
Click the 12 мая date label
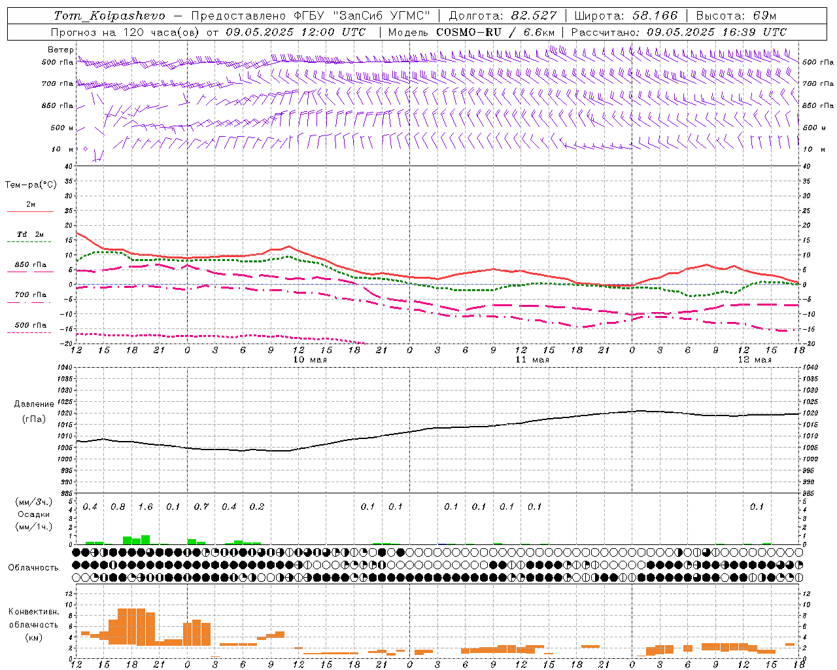(x=755, y=360)
